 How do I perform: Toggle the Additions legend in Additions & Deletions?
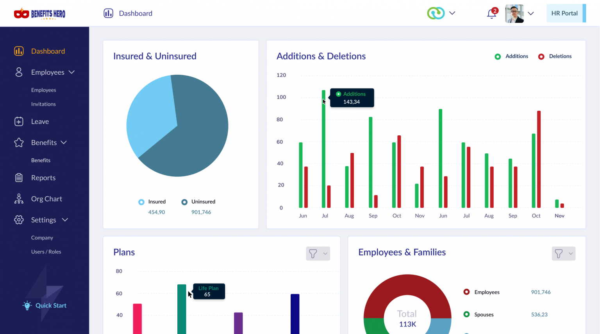[x=512, y=56]
